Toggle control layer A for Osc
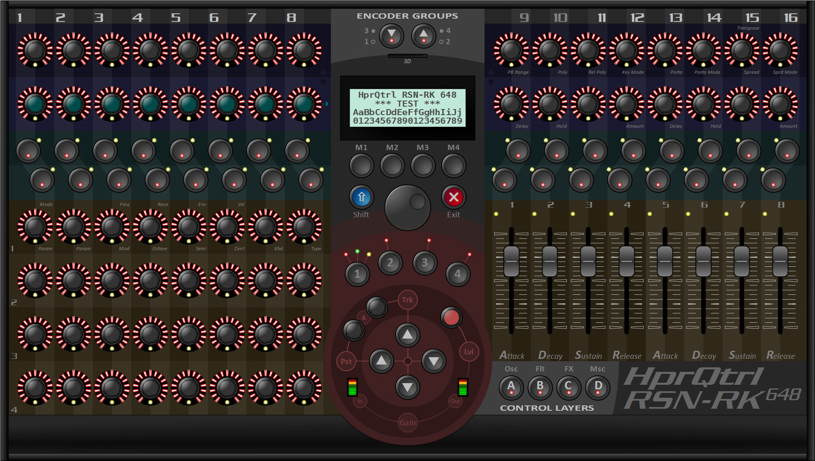The width and height of the screenshot is (815, 461). click(x=511, y=387)
